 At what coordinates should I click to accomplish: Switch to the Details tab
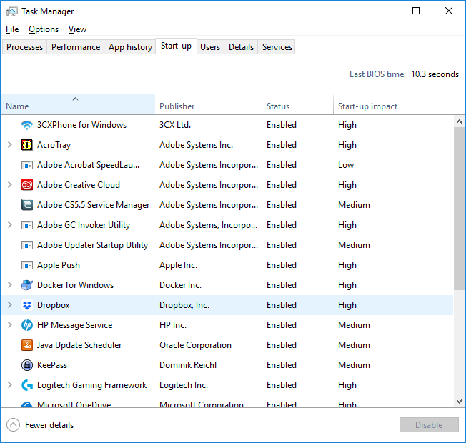pos(241,47)
